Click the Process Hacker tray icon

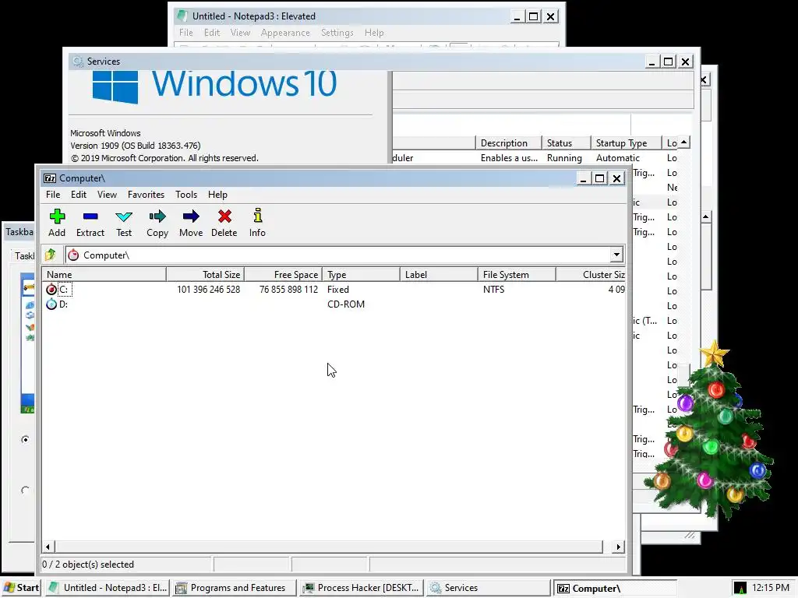click(740, 589)
